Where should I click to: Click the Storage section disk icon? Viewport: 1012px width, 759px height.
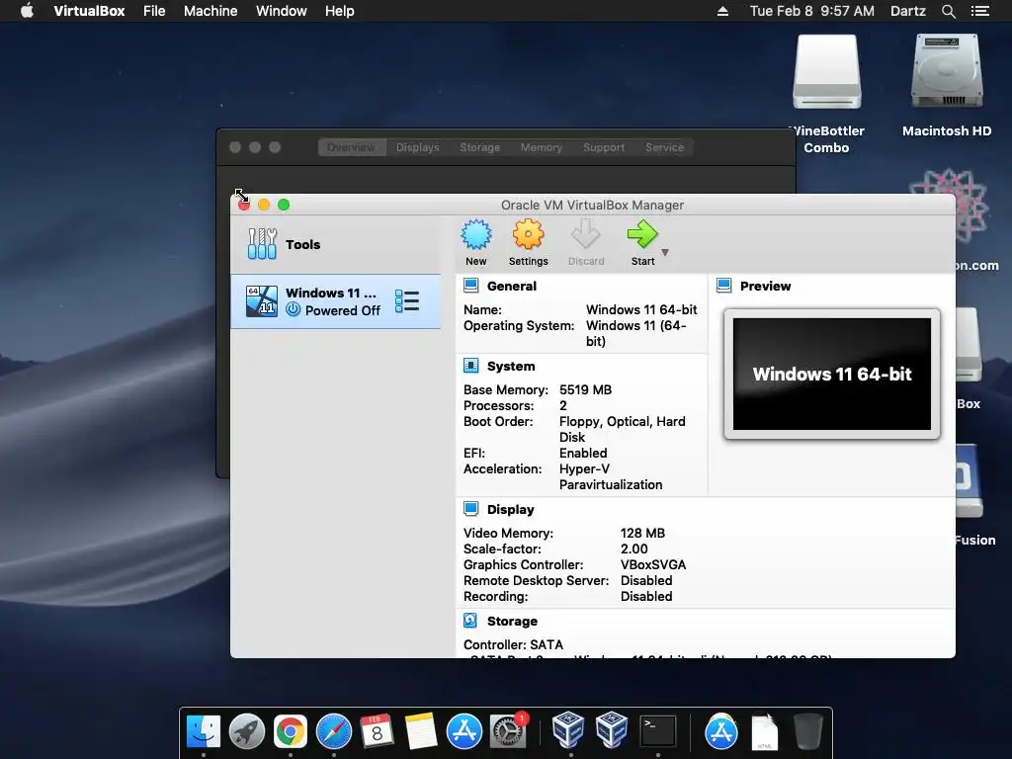(x=470, y=621)
